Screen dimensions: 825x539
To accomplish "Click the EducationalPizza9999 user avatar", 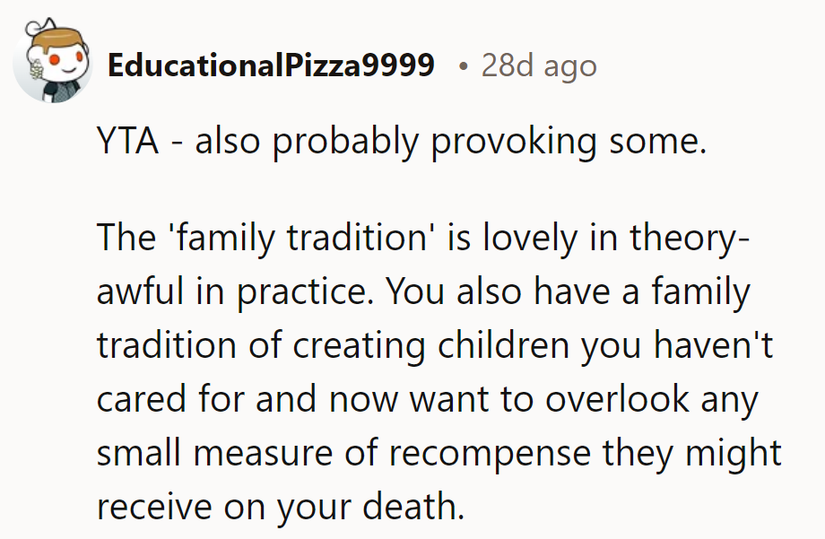I will tap(53, 64).
